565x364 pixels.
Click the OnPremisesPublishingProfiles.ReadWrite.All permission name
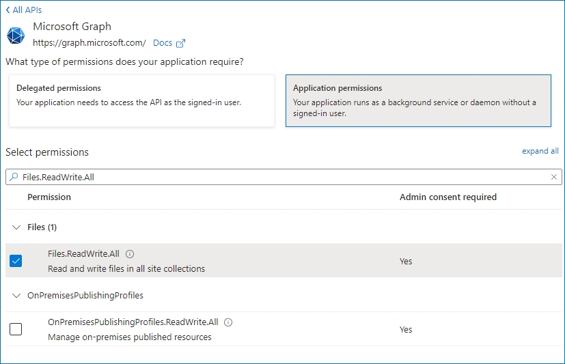click(x=133, y=322)
